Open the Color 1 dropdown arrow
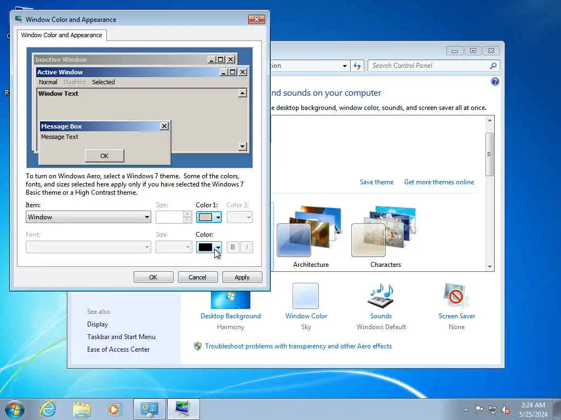561x420 pixels. click(x=218, y=217)
